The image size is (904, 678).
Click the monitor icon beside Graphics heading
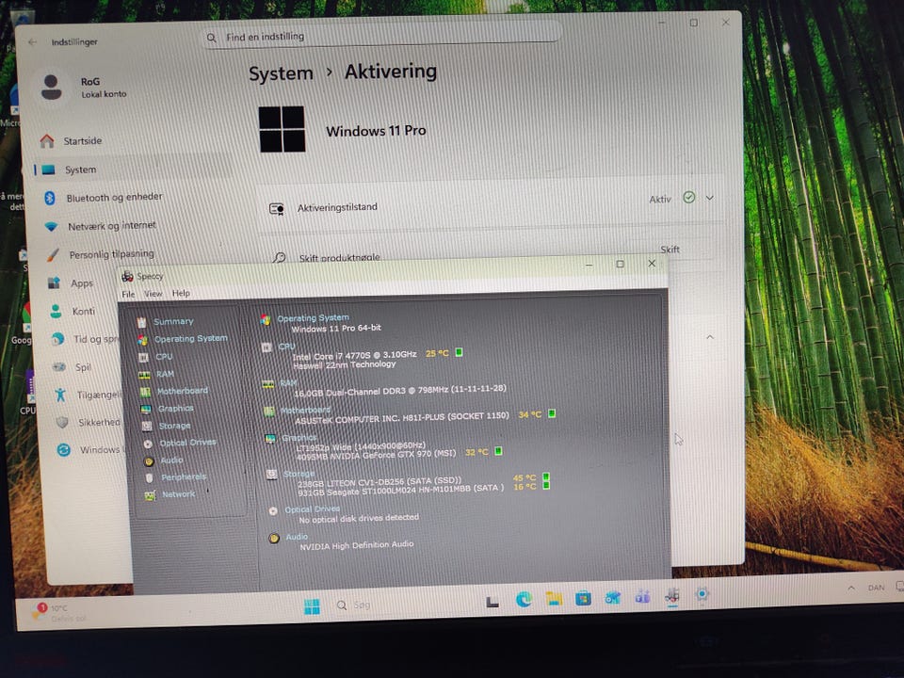point(270,439)
